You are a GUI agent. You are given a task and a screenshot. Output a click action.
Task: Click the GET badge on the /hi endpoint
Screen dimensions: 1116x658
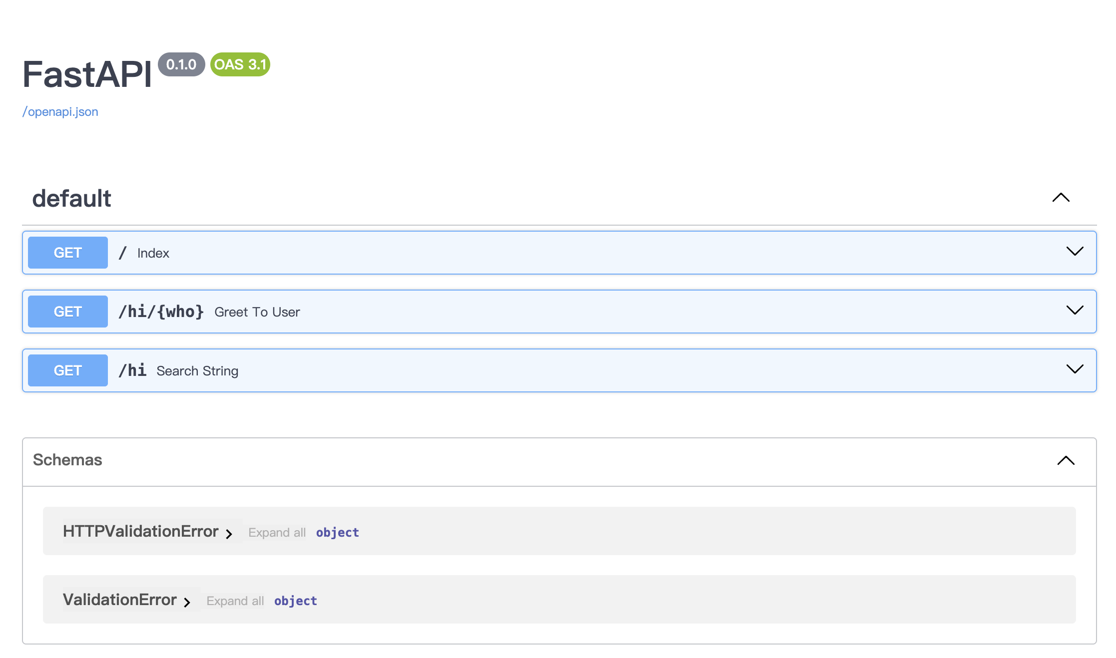click(x=67, y=370)
